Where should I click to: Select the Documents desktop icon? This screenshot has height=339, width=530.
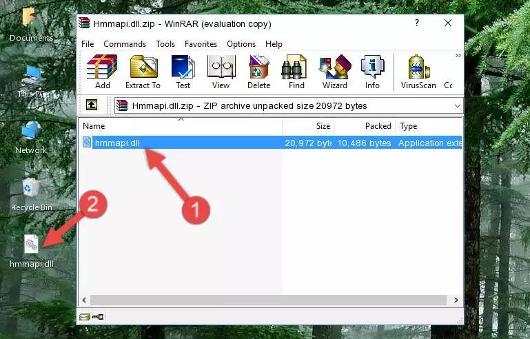coord(31,25)
